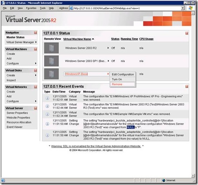Expand Virtual Machines Configure submenu arrow
Screen dimensions: 198x185
(x=36, y=64)
